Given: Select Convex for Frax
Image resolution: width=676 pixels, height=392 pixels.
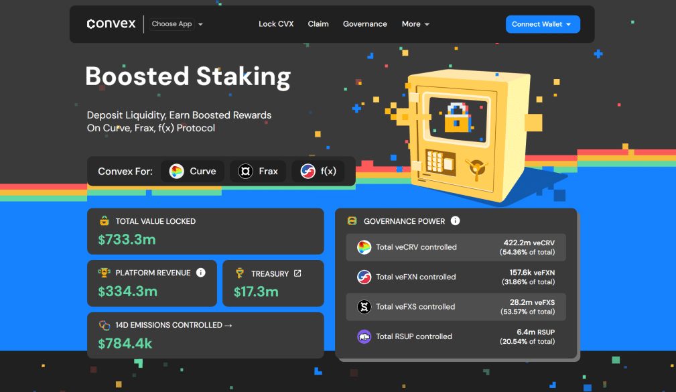Looking at the screenshot, I should click(x=258, y=171).
